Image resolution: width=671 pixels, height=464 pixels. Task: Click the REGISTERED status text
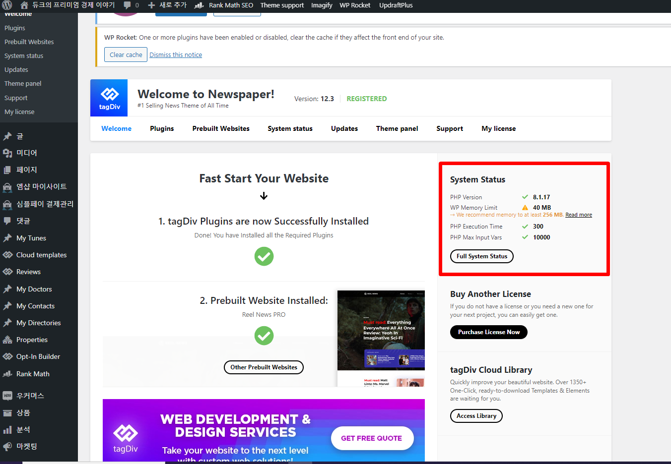point(367,99)
